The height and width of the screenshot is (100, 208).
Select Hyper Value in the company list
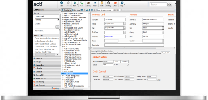tap(68, 26)
